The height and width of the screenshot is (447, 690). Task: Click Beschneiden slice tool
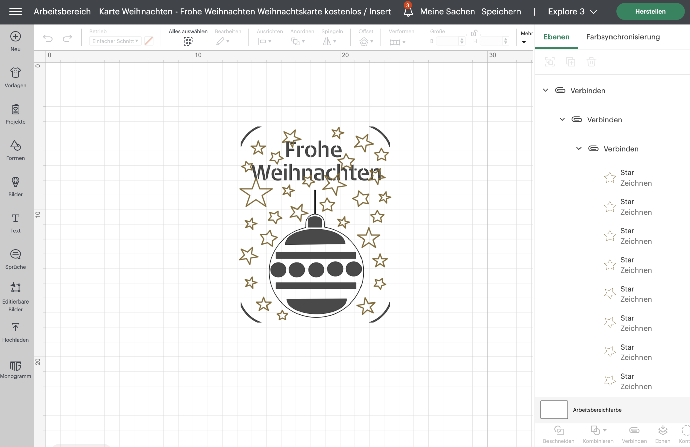click(x=559, y=434)
